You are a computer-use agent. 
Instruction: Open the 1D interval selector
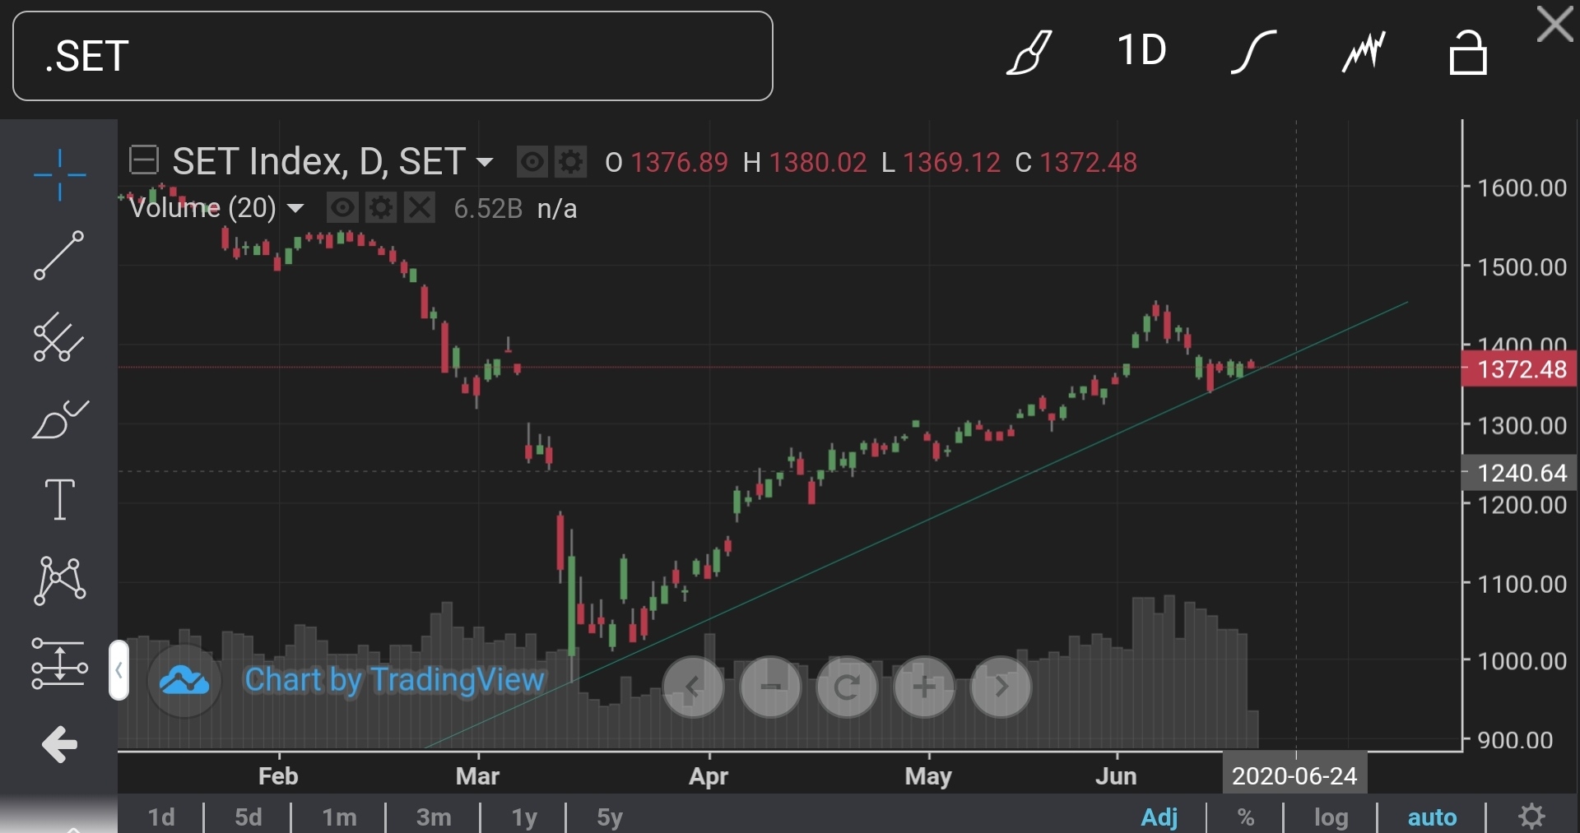[x=1141, y=51]
